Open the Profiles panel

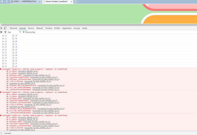coord(57,28)
